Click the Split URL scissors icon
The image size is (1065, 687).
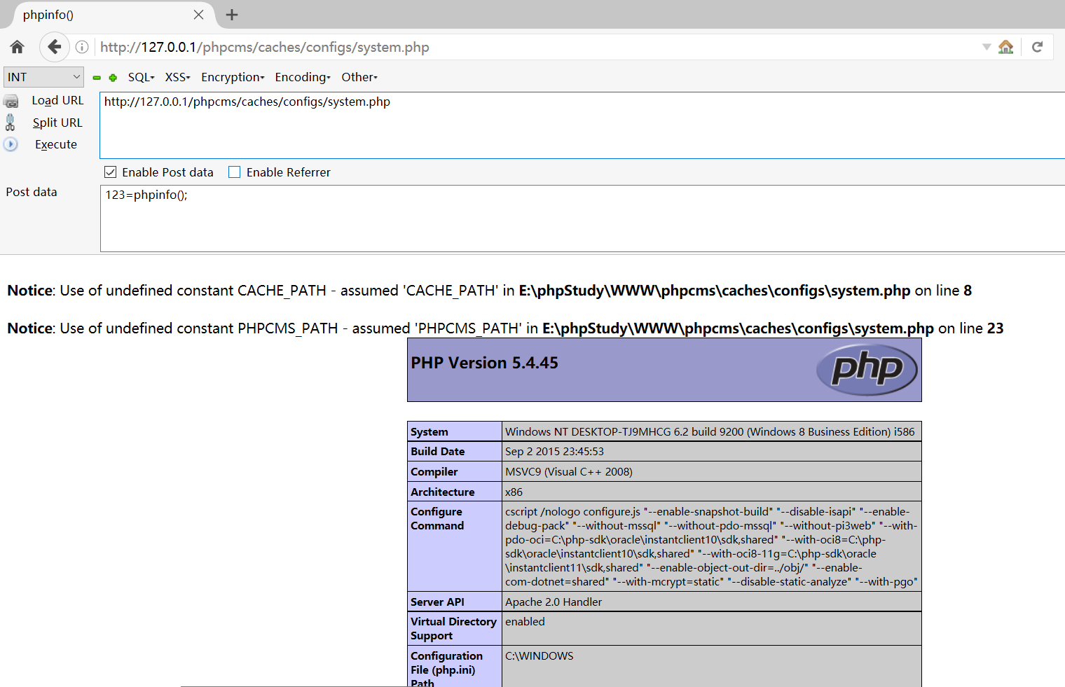10,123
